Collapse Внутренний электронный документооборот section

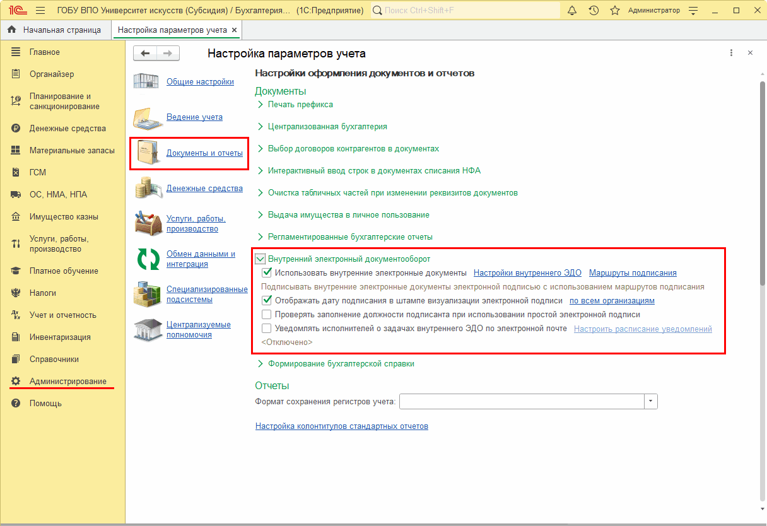coord(261,259)
